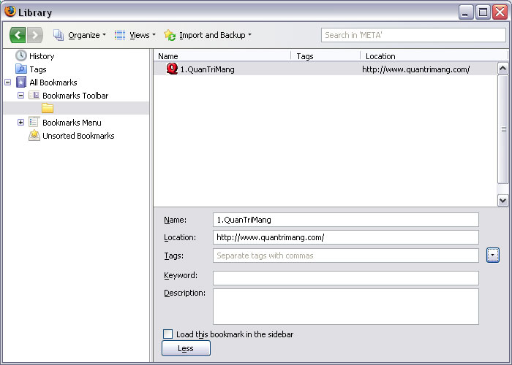Click the Bookmarks Toolbar icon
The image size is (512, 365).
[x=34, y=95]
